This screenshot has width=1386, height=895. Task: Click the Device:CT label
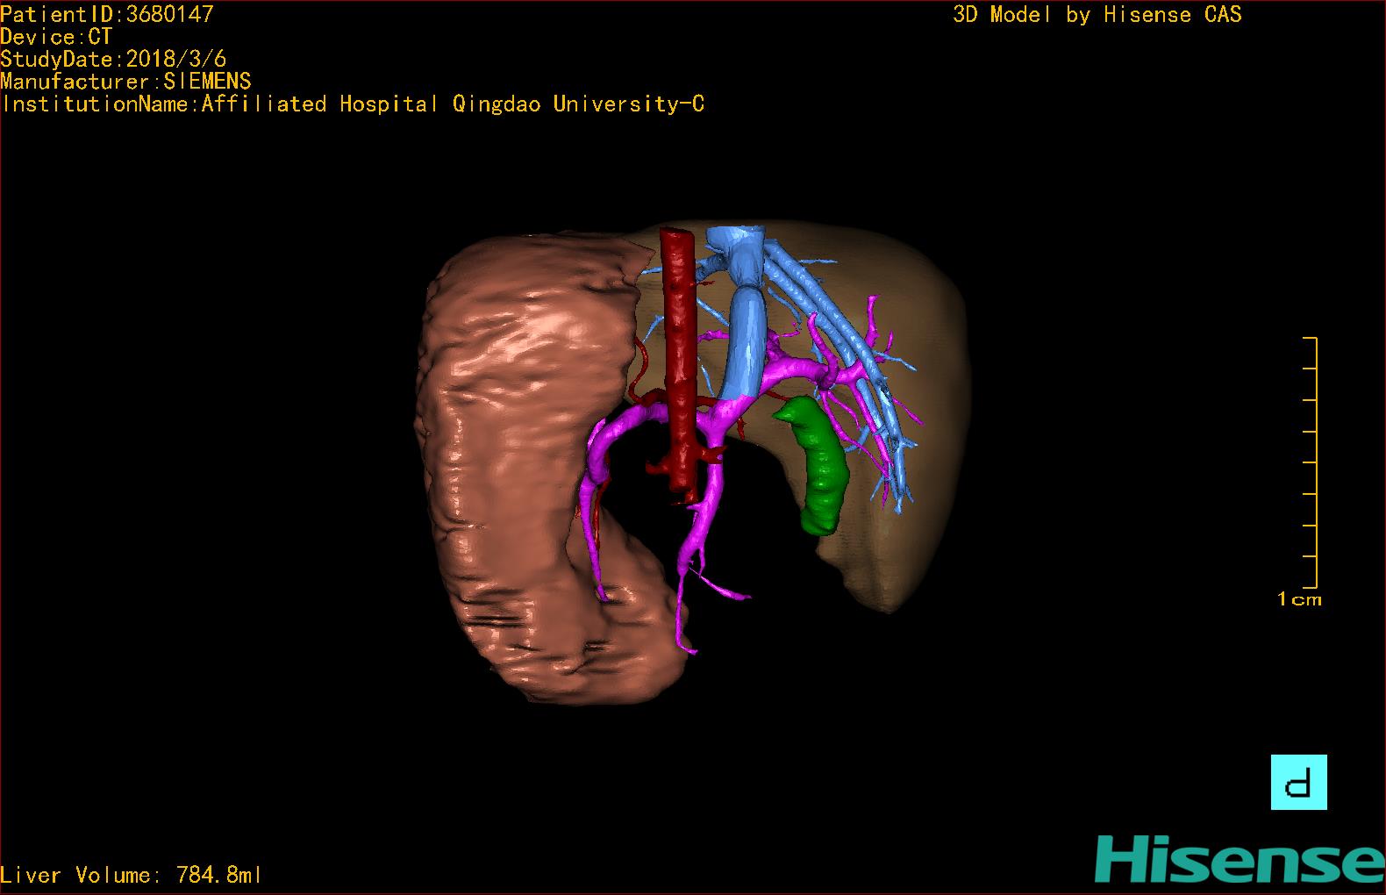[57, 37]
